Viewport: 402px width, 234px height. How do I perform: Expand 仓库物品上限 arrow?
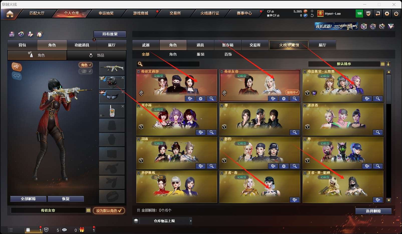[191, 221]
